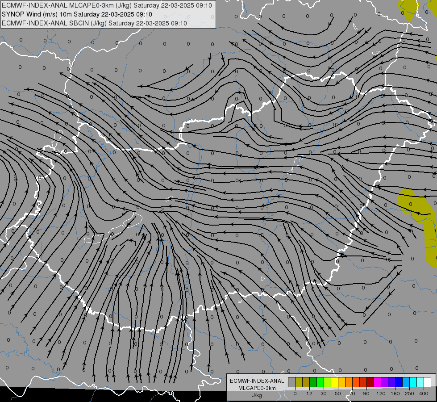
Task: Select the dark red legend swatch
Action: [370, 382]
